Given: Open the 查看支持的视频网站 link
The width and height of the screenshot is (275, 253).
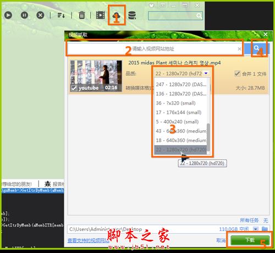Looking at the screenshot, I should (89, 240).
